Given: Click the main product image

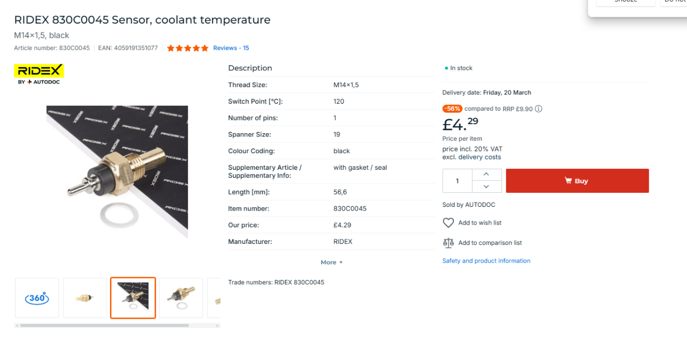Looking at the screenshot, I should tap(117, 172).
